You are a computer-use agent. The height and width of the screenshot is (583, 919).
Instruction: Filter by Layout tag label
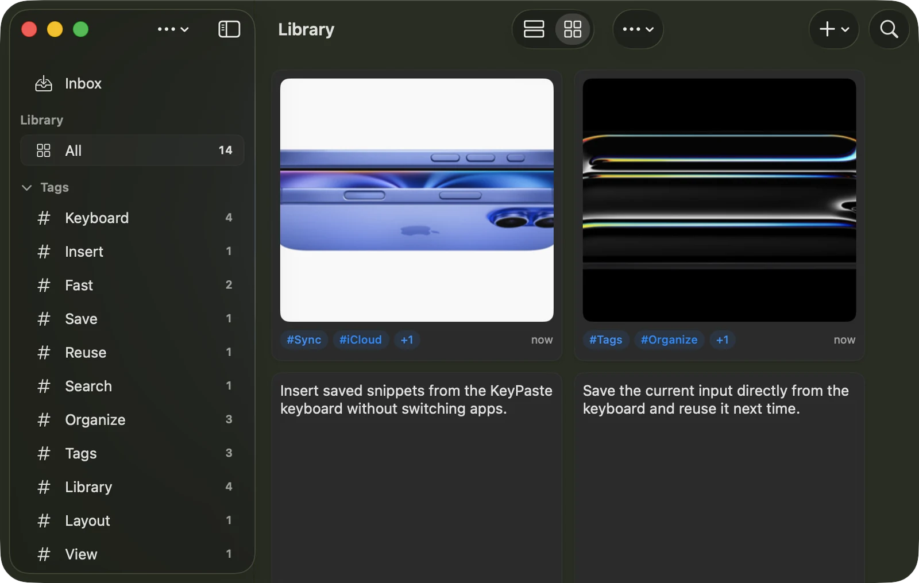[88, 521]
